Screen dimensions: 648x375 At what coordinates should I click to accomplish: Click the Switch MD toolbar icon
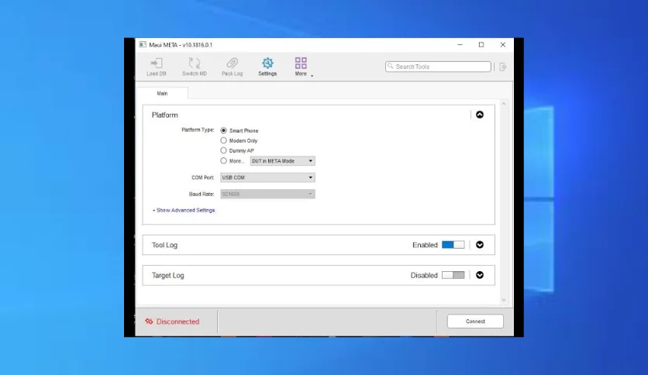pos(195,64)
